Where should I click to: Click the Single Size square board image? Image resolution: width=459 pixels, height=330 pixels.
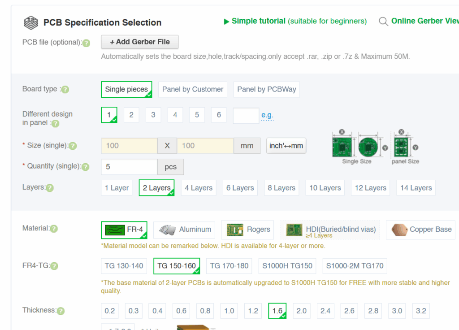[x=342, y=147]
